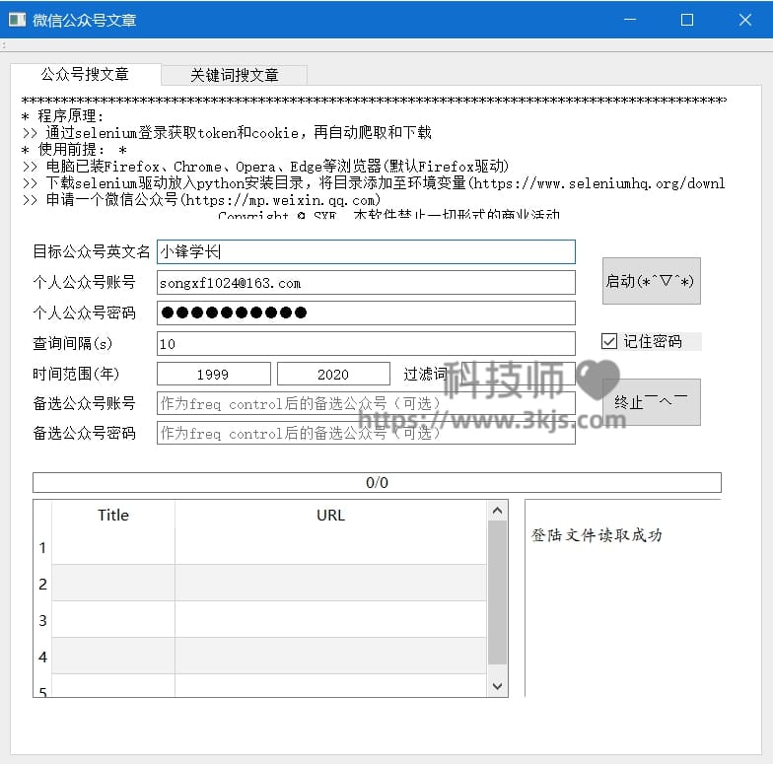Click the URL column header
Viewport: 773px width, 764px height.
(330, 515)
